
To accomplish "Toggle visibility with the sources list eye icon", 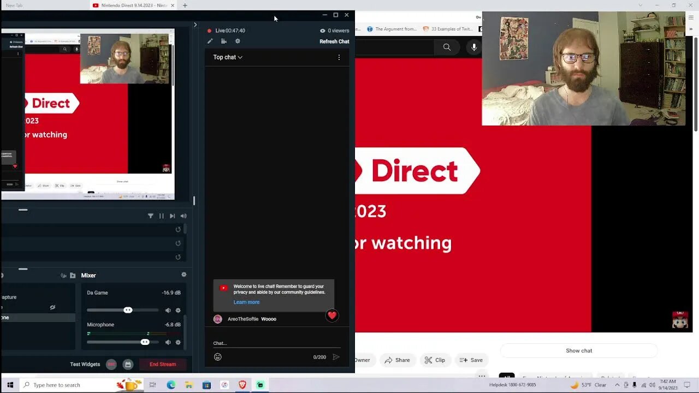I will point(52,307).
